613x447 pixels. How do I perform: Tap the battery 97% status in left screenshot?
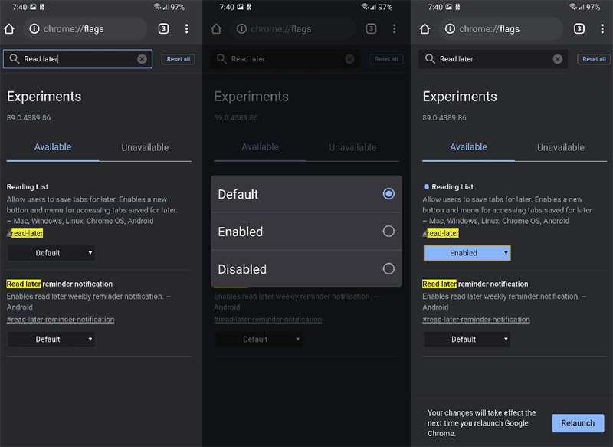coord(178,7)
